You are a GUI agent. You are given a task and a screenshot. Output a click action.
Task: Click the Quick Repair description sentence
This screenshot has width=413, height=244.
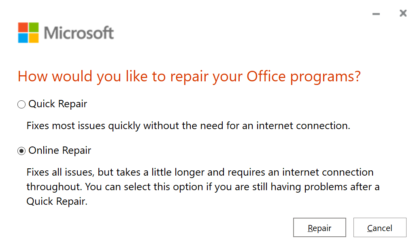pos(188,125)
